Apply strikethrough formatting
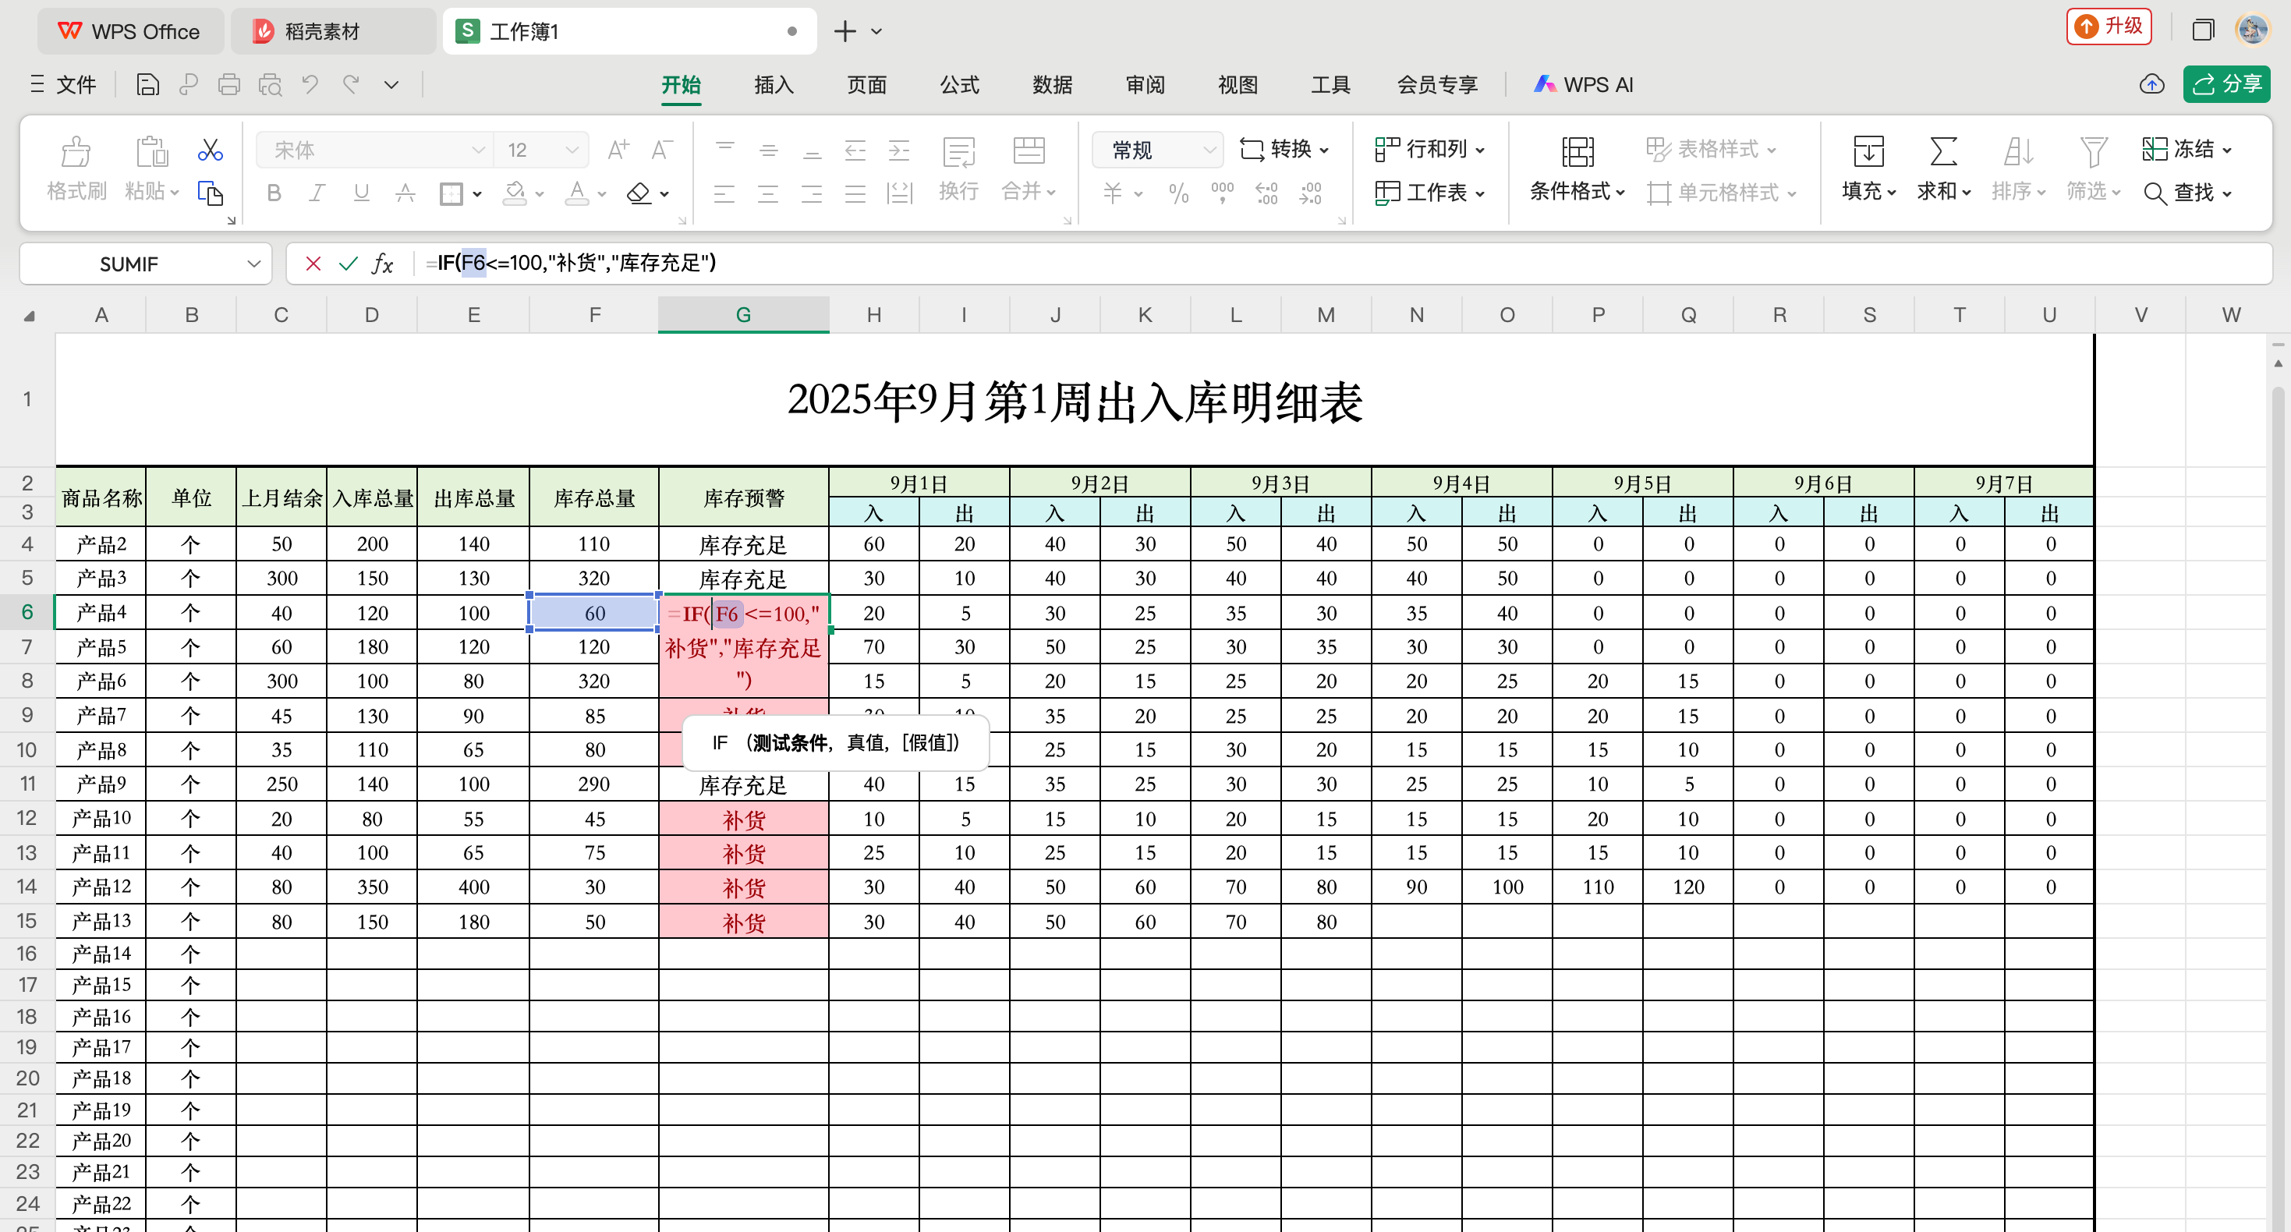 [405, 193]
